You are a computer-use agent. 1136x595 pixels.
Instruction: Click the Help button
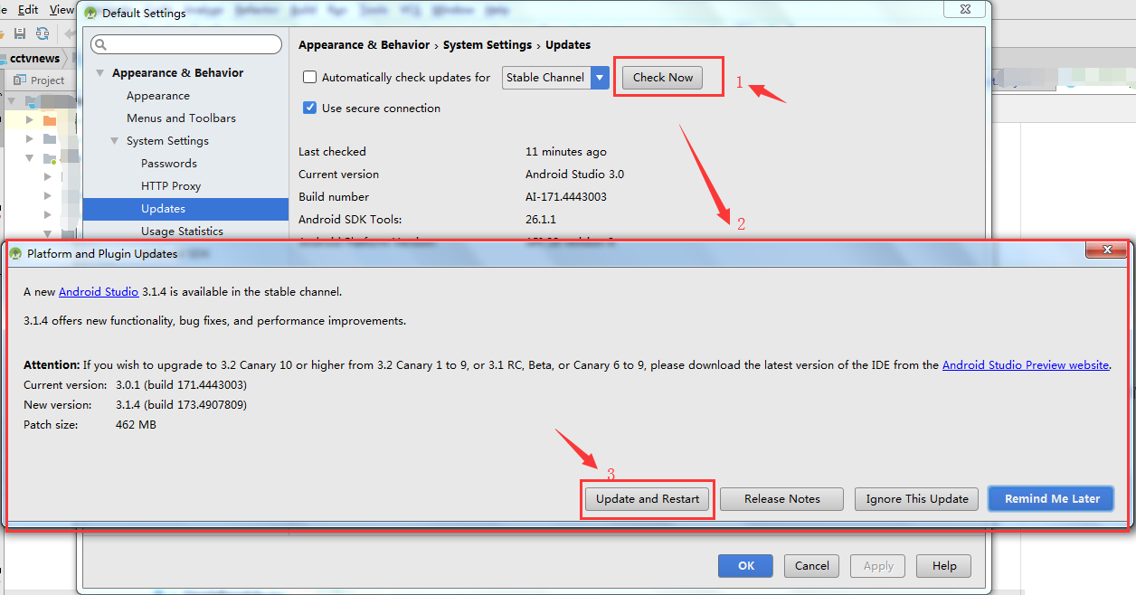(x=944, y=566)
